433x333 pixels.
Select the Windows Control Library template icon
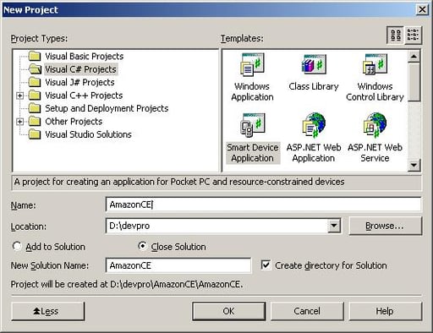[375, 64]
